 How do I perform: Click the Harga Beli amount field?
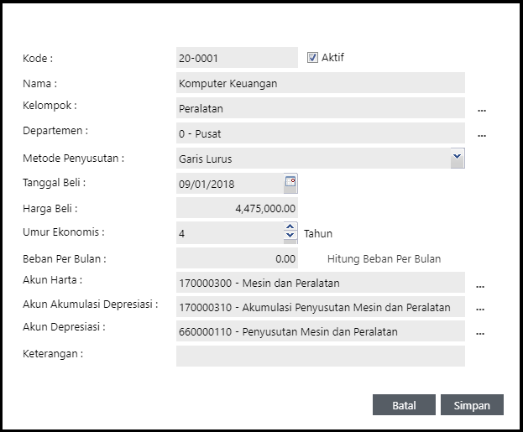237,208
